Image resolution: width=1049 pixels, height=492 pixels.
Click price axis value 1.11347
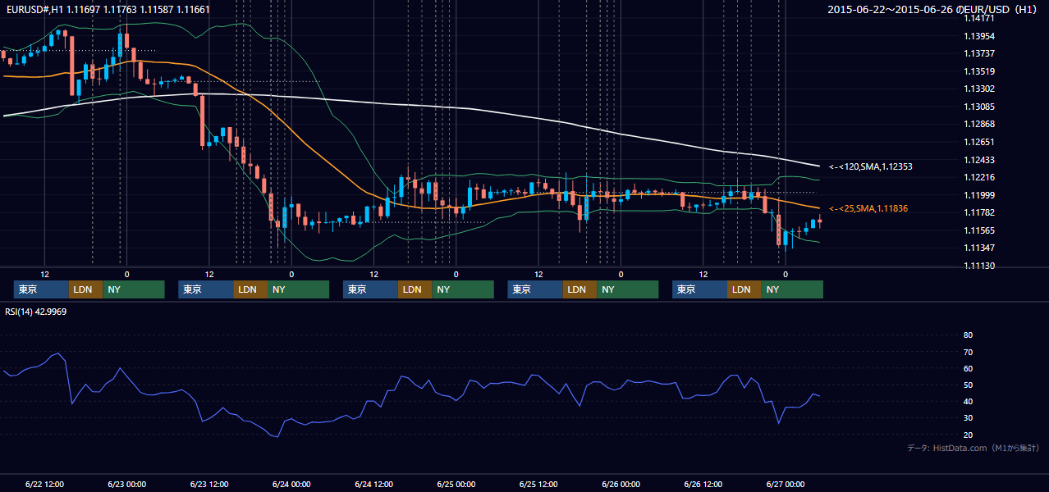(x=979, y=248)
